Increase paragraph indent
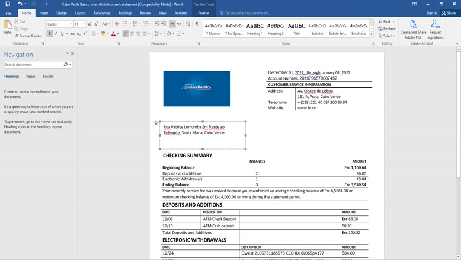 point(164,24)
